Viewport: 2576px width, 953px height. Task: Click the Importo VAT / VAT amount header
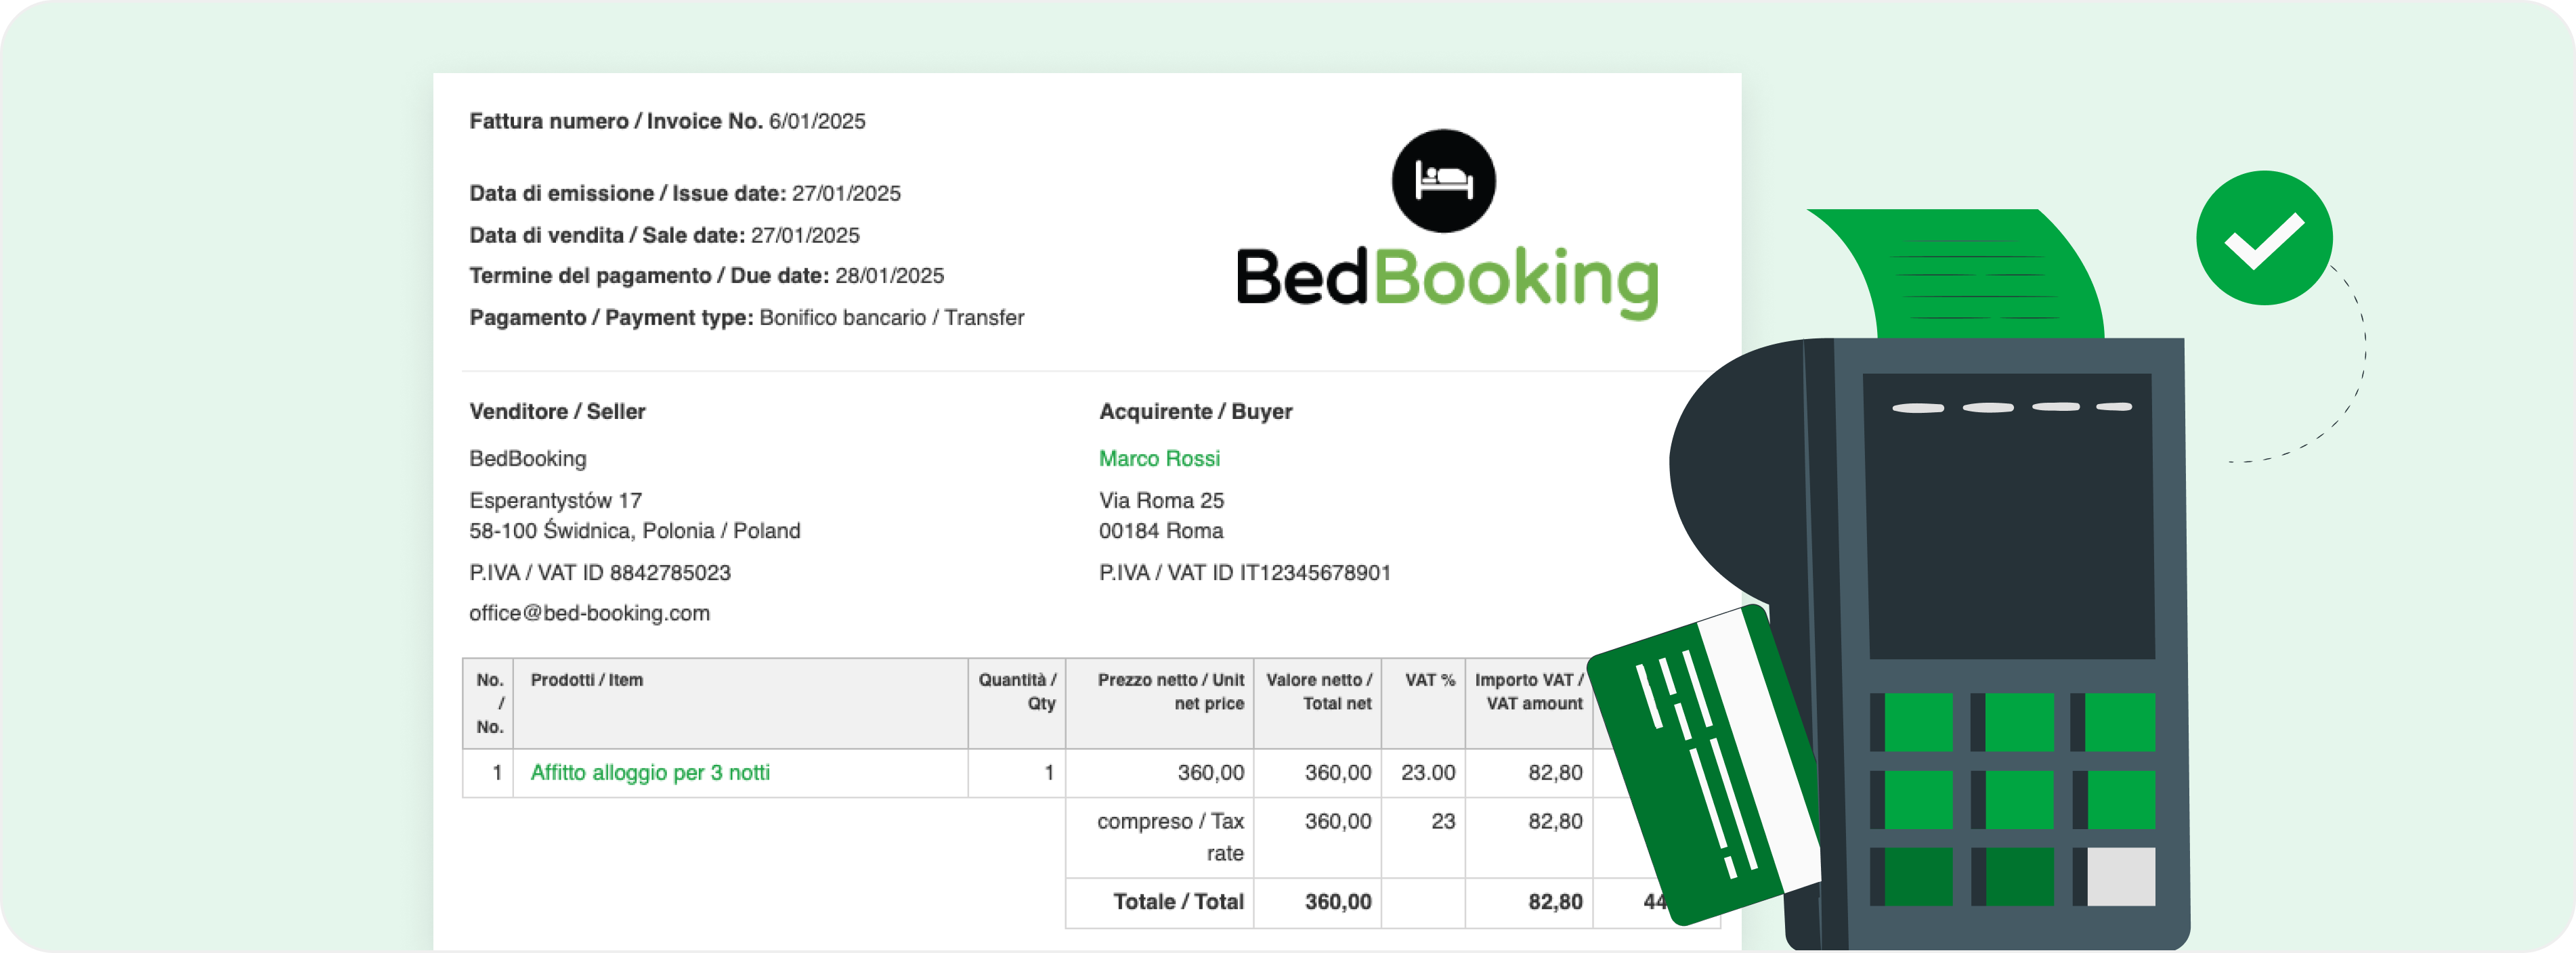[1529, 692]
